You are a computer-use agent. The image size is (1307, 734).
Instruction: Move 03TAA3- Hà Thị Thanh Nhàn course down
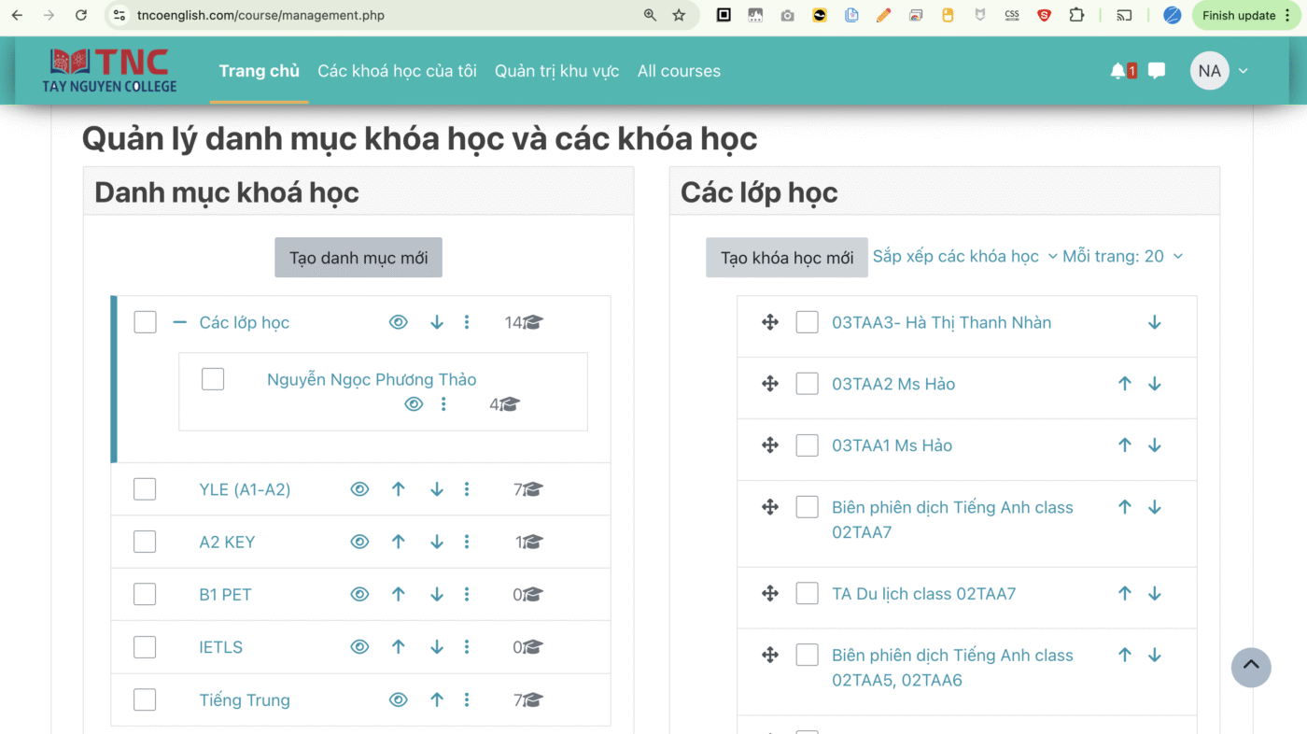(x=1155, y=323)
